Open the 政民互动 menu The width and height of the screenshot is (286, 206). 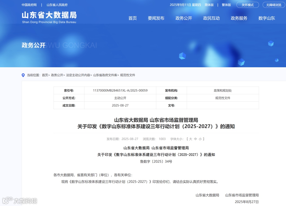(211, 18)
